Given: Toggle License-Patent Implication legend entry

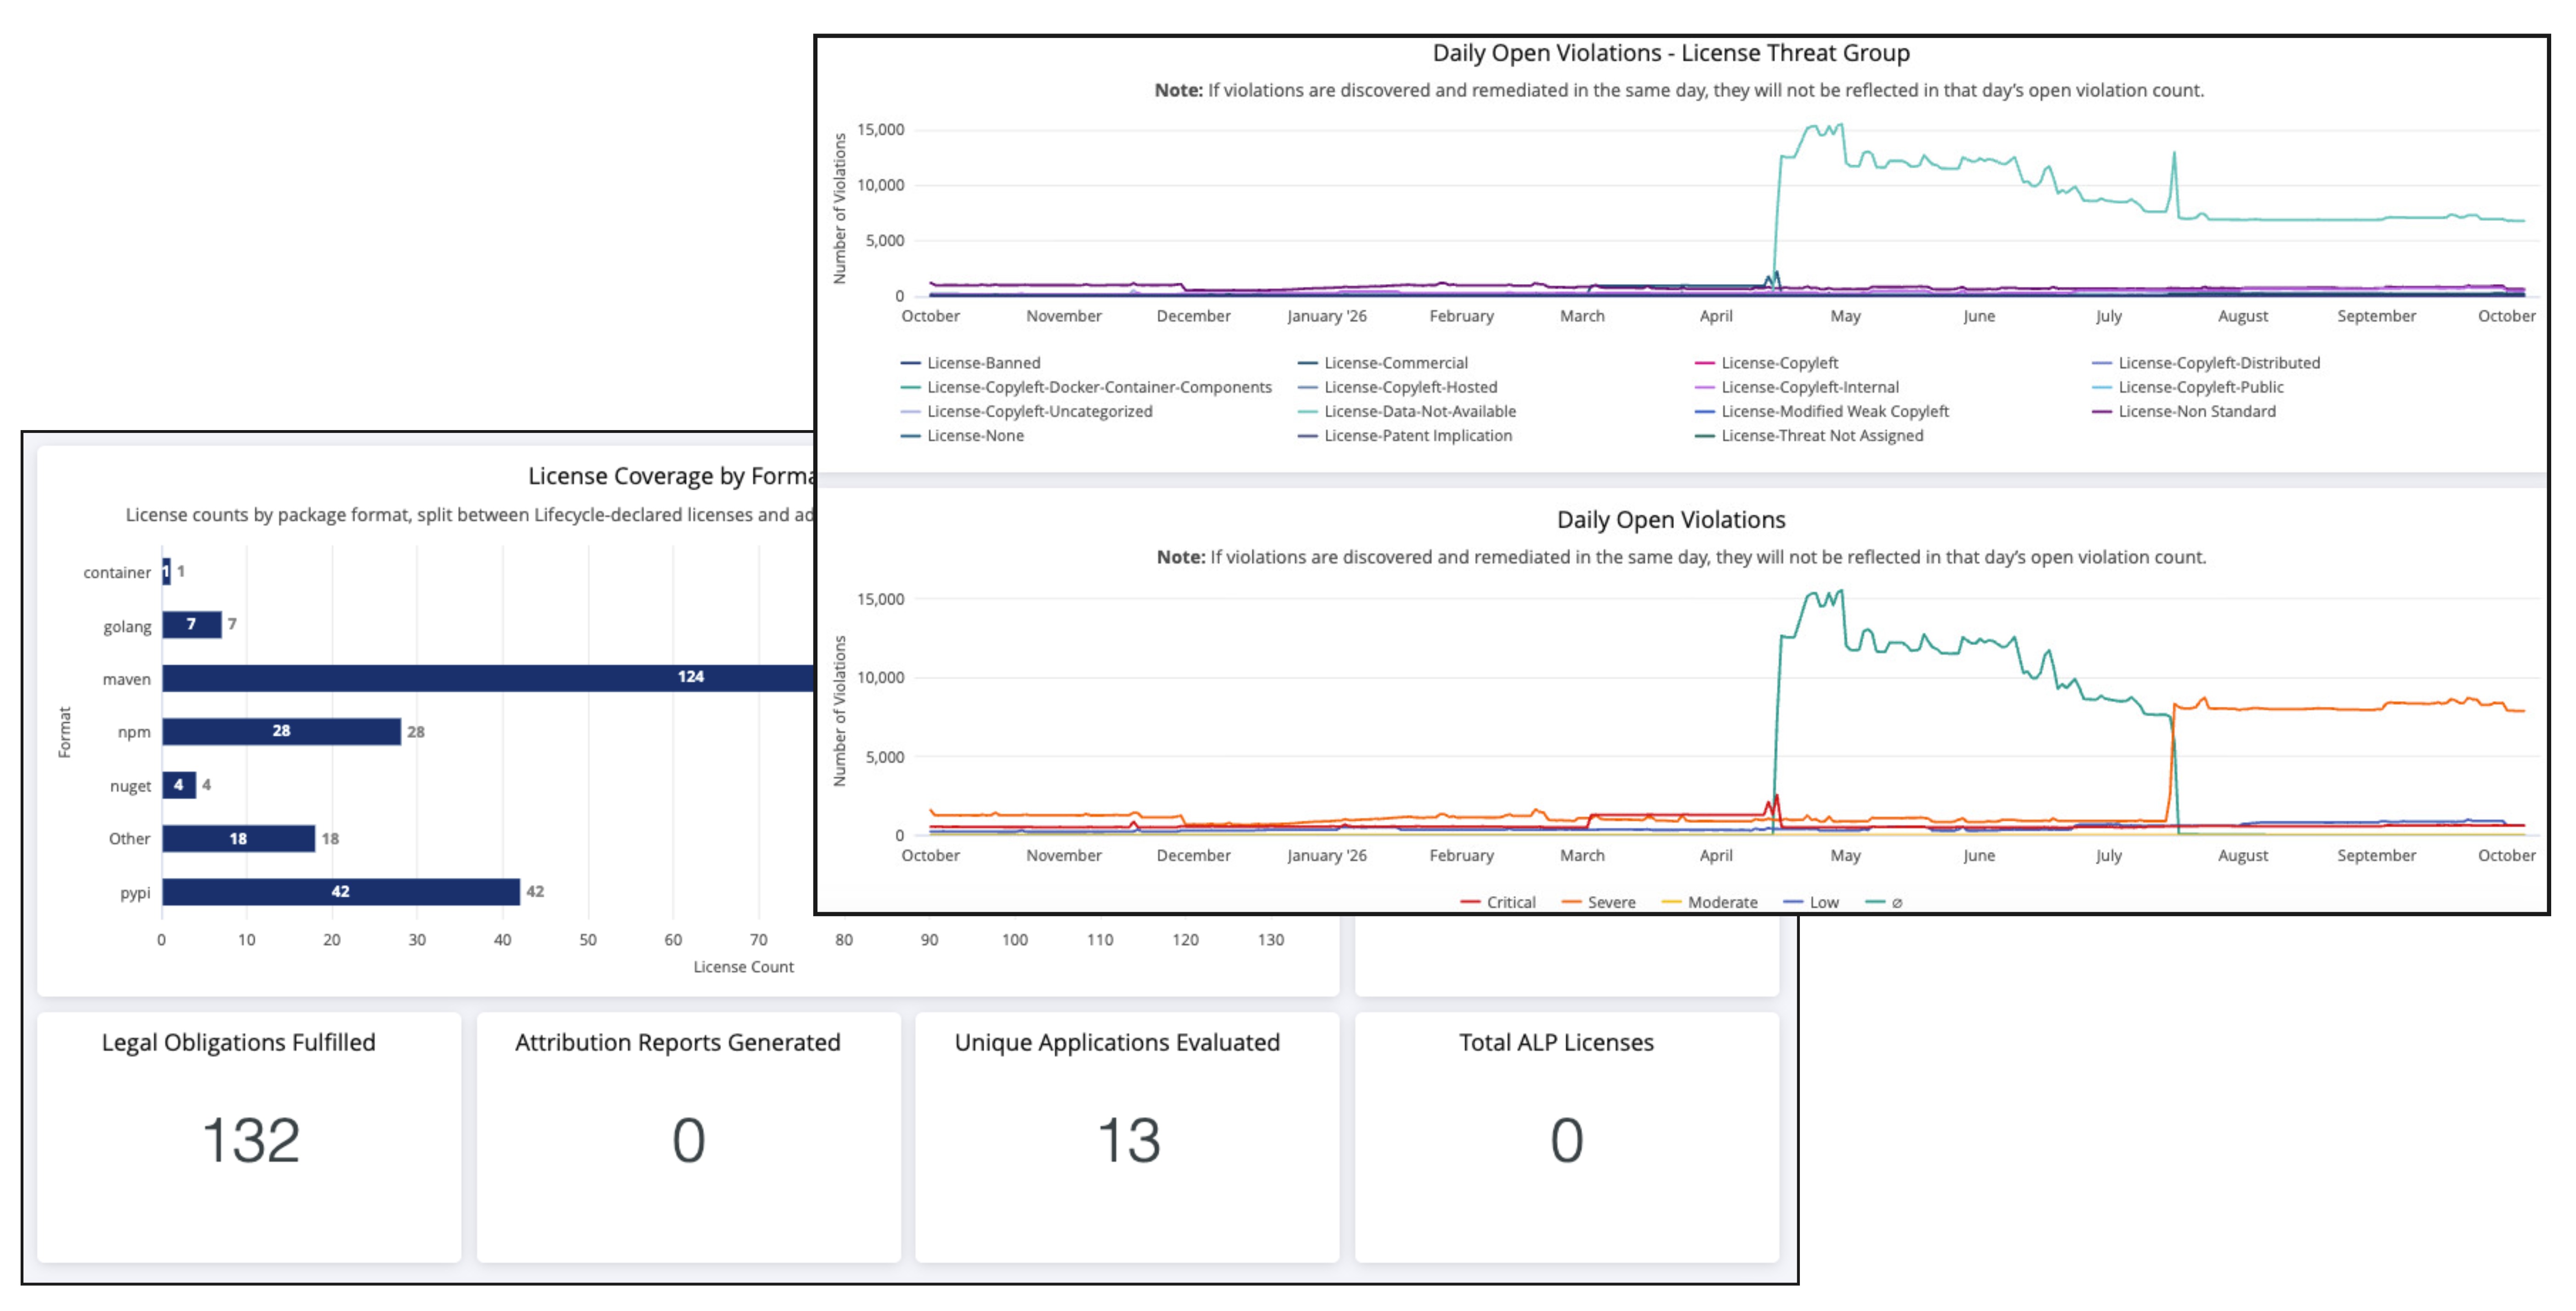Looking at the screenshot, I should 1405,435.
